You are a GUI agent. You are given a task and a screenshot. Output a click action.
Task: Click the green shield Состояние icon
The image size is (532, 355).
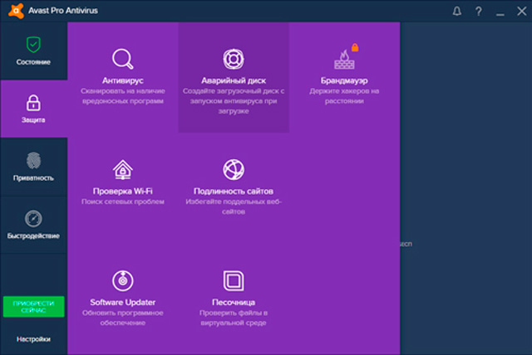click(33, 45)
